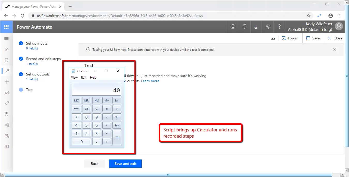Open the 0 field(s) link

click(x=32, y=48)
